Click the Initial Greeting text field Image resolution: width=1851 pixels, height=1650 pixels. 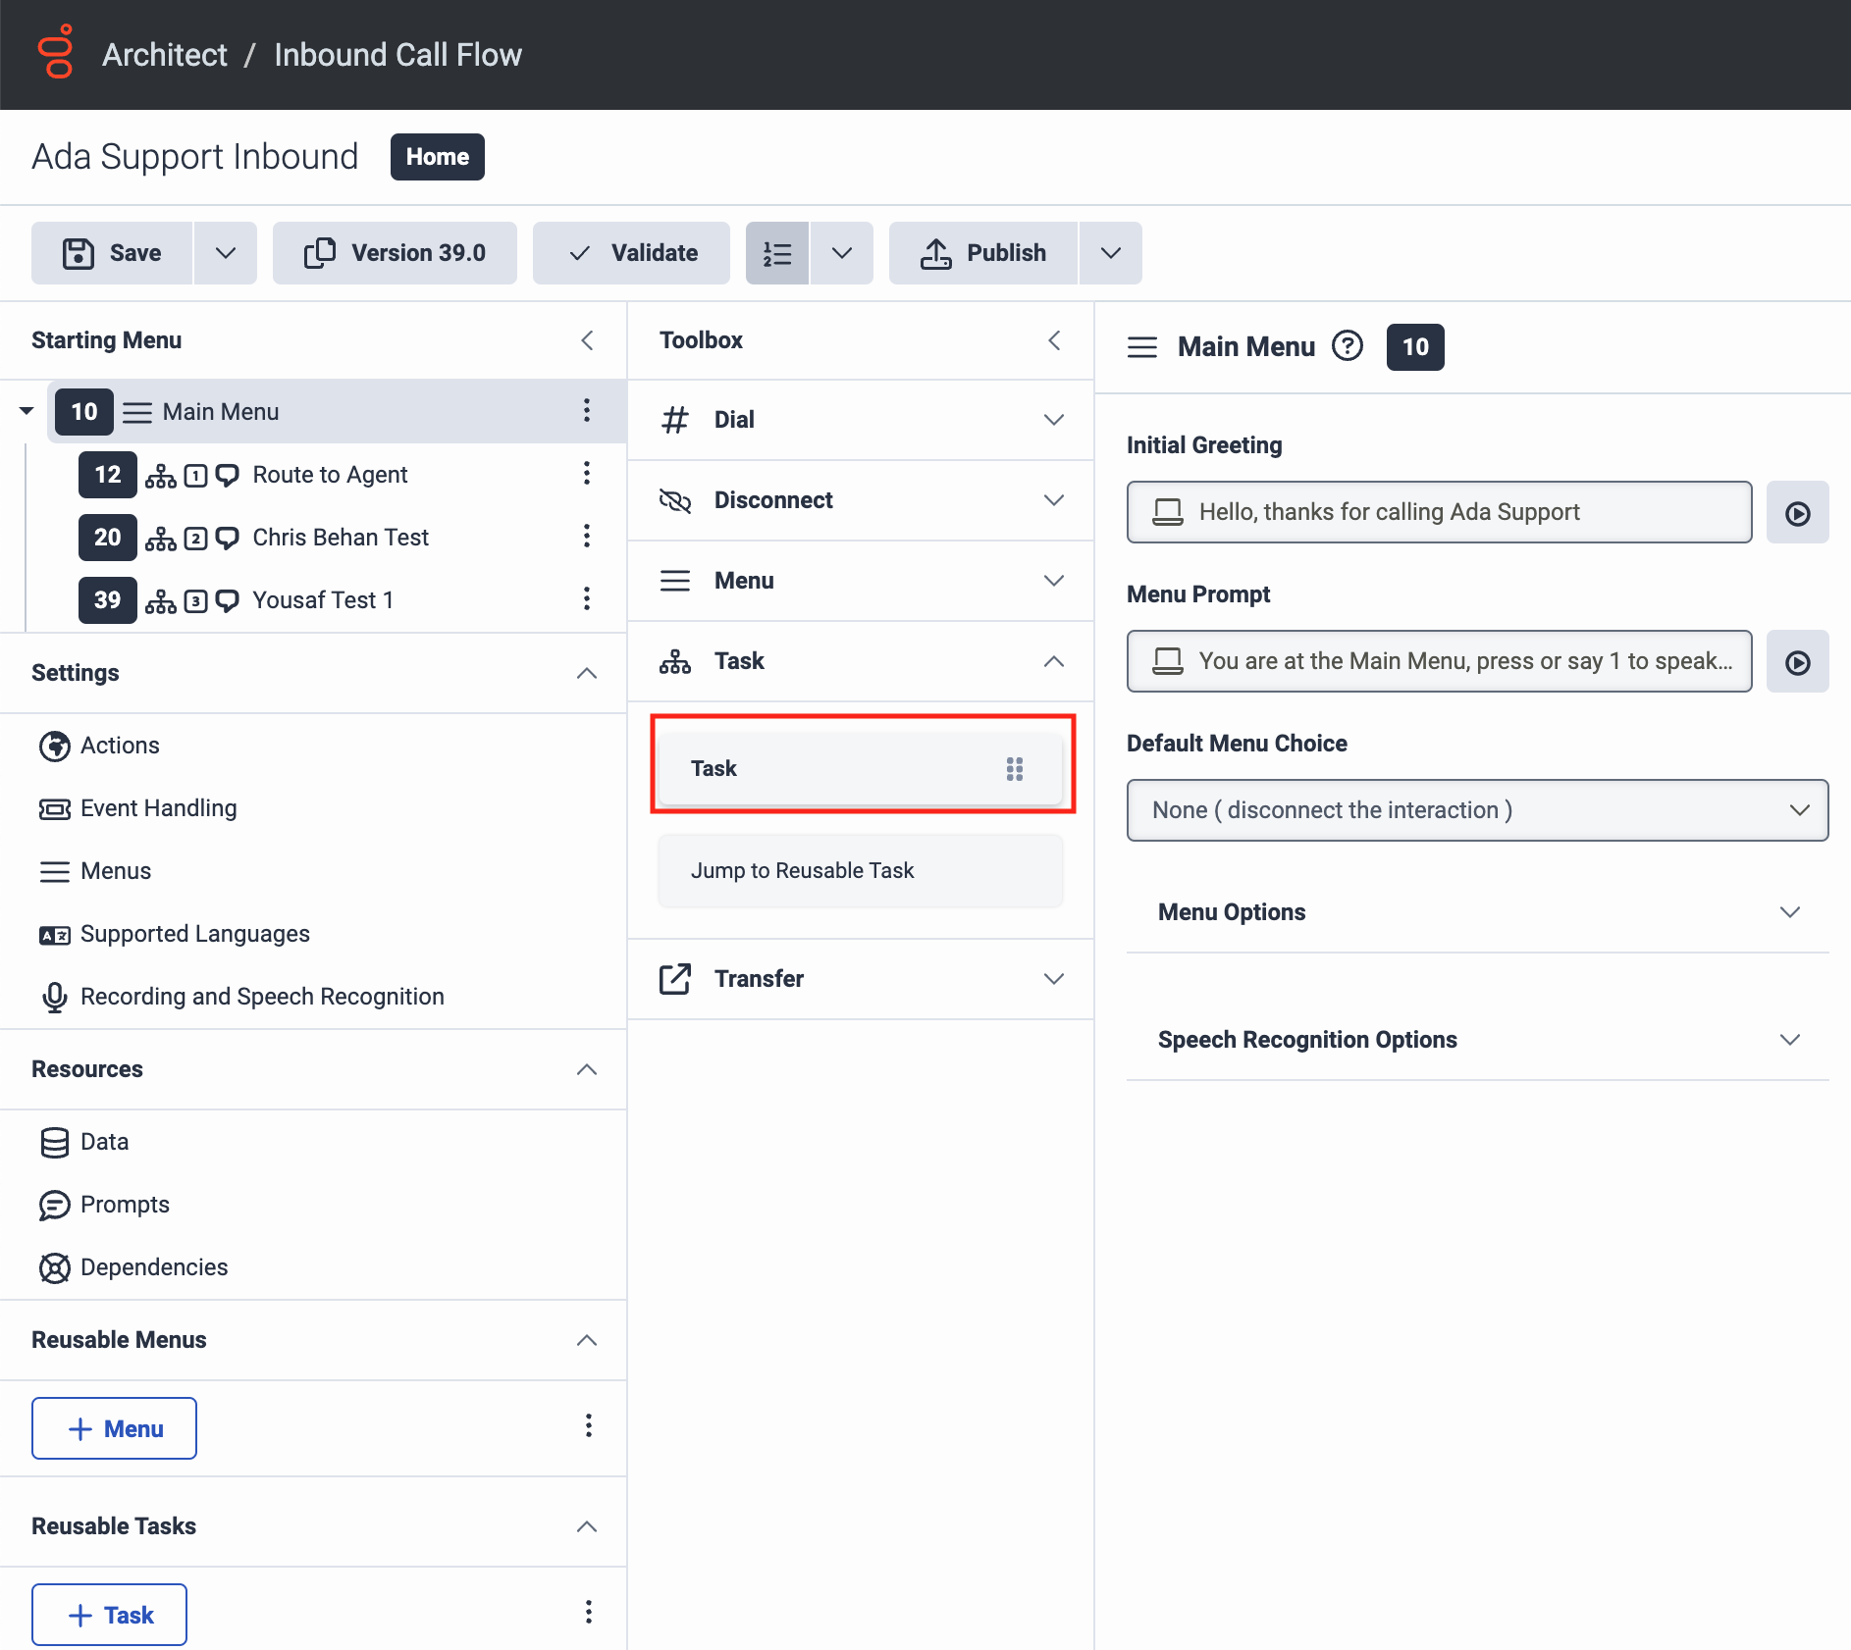point(1439,512)
